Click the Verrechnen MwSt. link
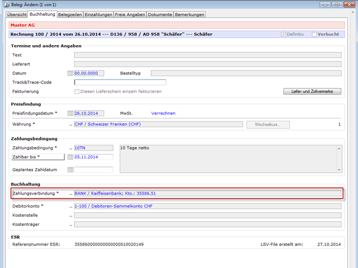The image size is (358, 268). [x=163, y=113]
